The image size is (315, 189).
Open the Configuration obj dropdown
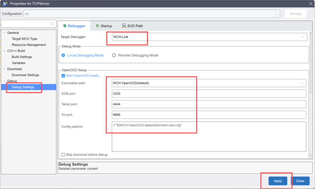tap(152, 14)
